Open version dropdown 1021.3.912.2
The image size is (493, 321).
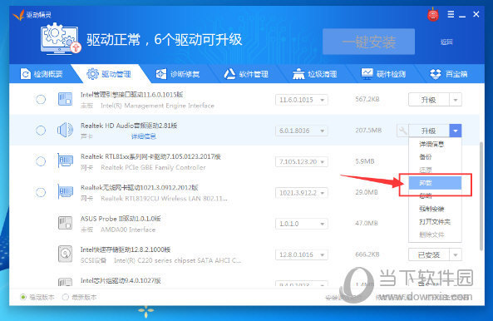coord(302,192)
